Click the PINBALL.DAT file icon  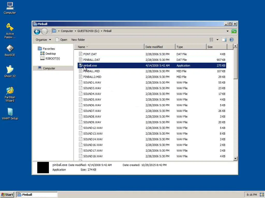(x=81, y=60)
